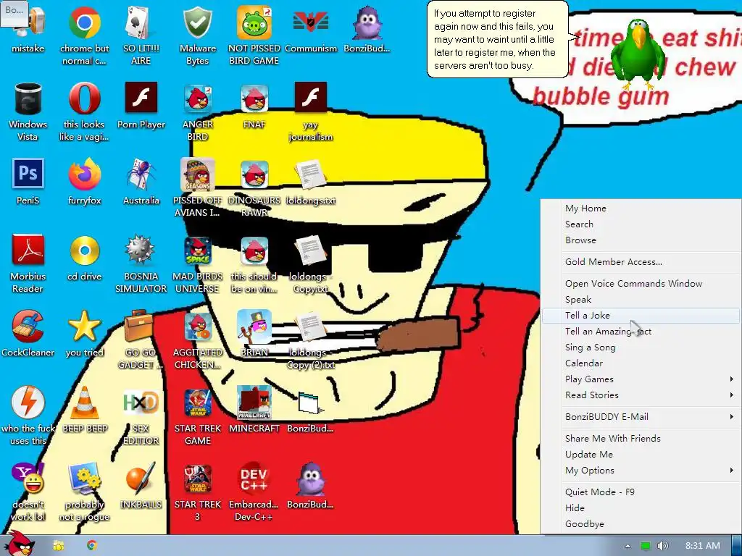This screenshot has width=742, height=556.
Task: Open the 'Porn Player' Flash icon
Action: (141, 98)
